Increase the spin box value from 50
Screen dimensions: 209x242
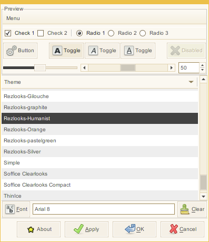coord(202,65)
